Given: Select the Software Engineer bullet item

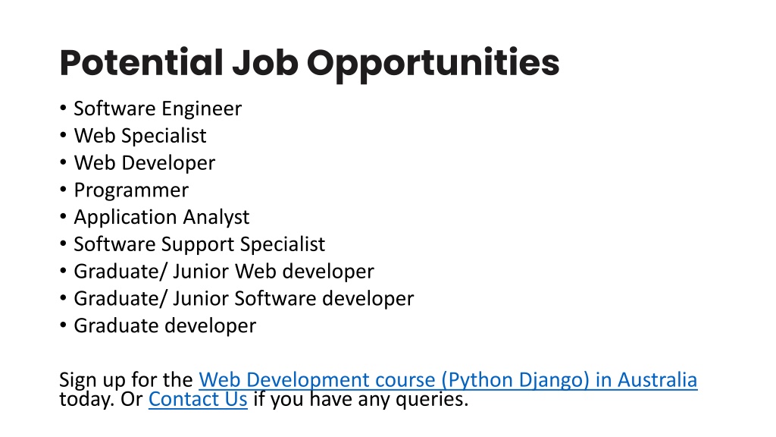Looking at the screenshot, I should coord(158,108).
